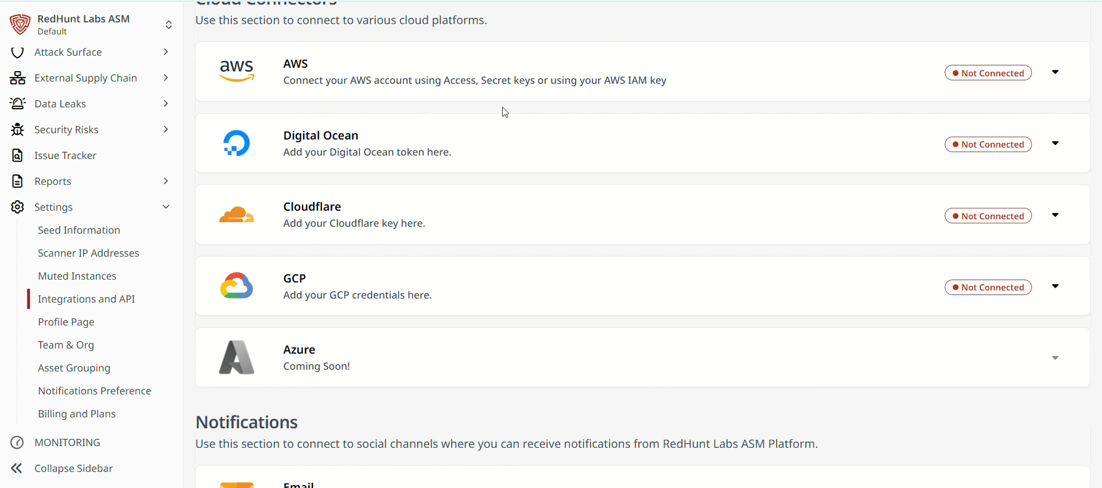Expand the Azure connector arrow
1102x488 pixels.
pyautogui.click(x=1055, y=358)
